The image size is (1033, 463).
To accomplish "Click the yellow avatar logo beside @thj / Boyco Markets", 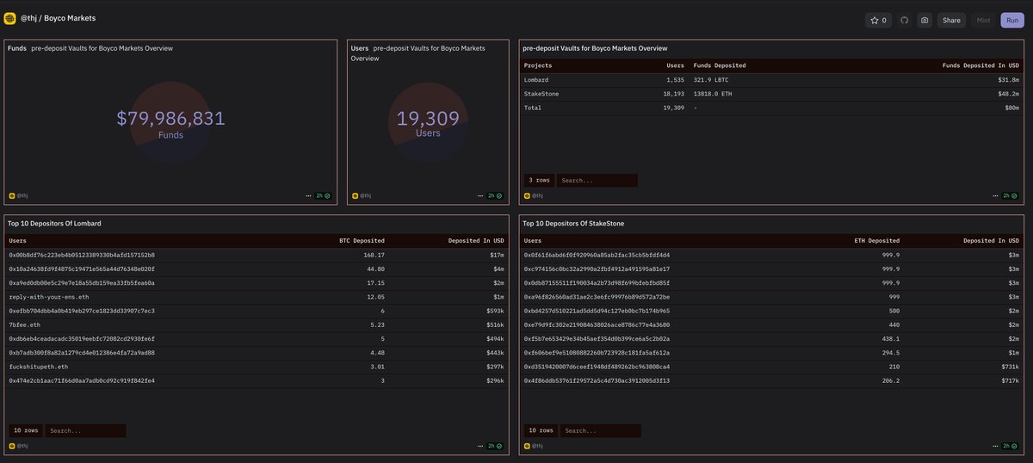I will (x=10, y=18).
